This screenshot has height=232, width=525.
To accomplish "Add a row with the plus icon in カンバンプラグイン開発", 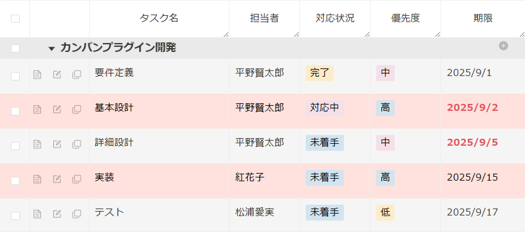I will pyautogui.click(x=503, y=46).
